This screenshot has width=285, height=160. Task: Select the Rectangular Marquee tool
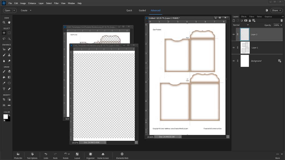[9, 33]
